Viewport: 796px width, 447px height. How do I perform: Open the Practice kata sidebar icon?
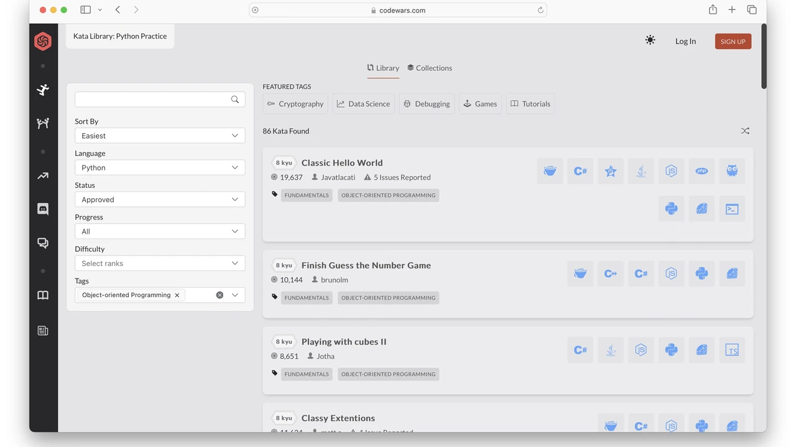tap(43, 90)
